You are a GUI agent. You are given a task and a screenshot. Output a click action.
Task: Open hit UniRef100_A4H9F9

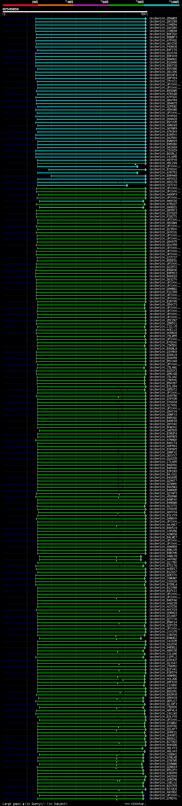click(x=163, y=195)
